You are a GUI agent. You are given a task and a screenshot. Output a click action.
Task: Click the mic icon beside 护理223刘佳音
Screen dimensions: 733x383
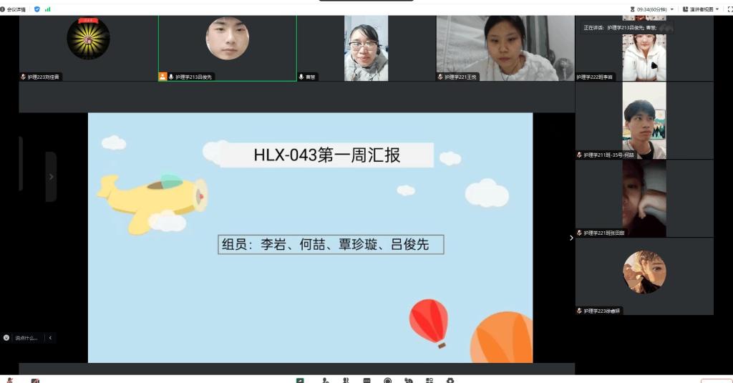[x=23, y=77]
